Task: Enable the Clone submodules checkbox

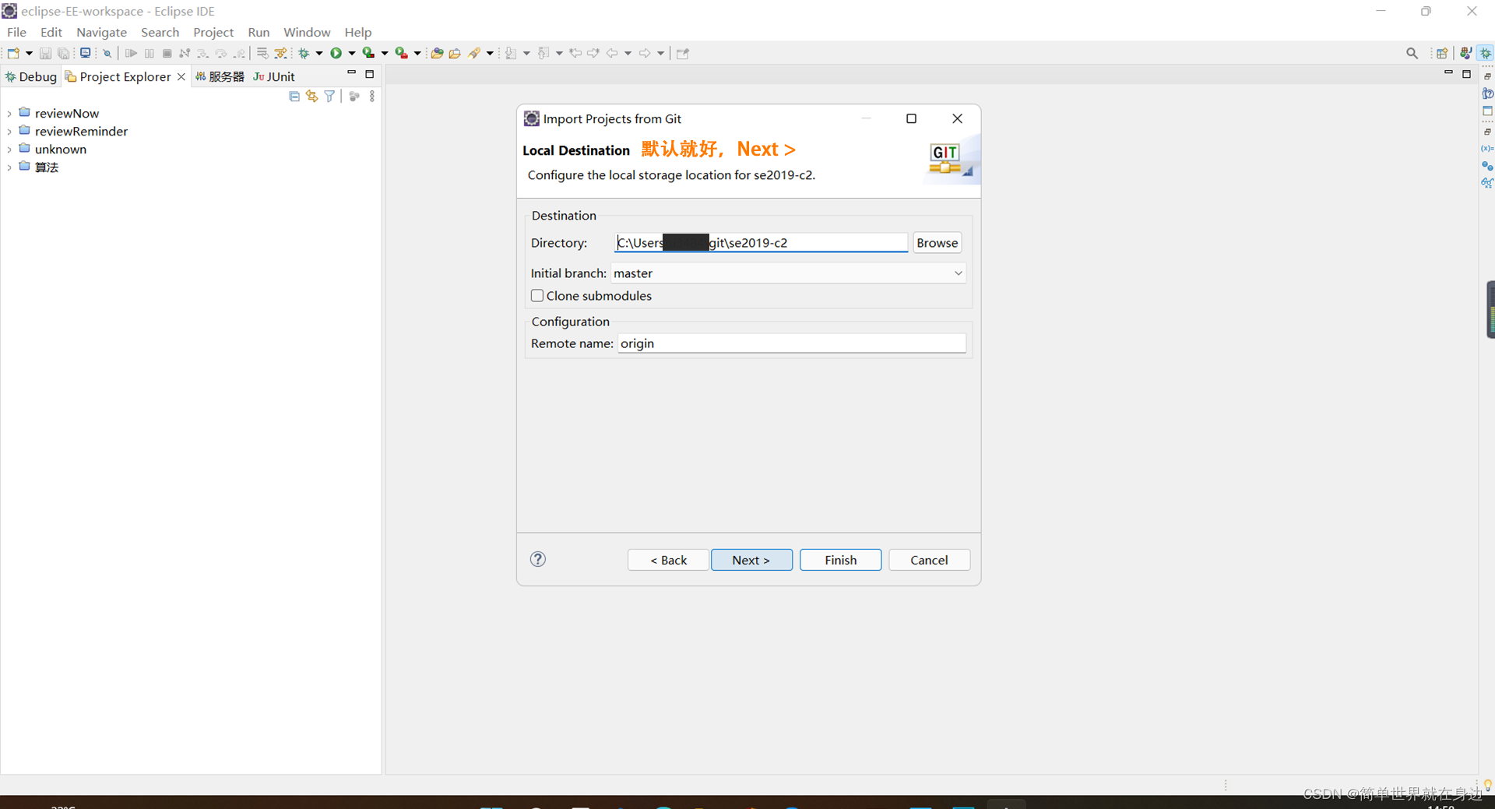Action: (x=537, y=296)
